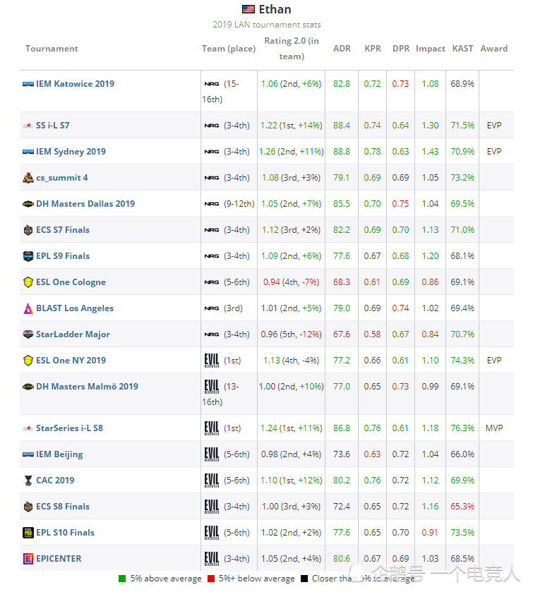
Task: Click the Evil Geniuses logo in StarSeries i-L S8 row
Action: pyautogui.click(x=212, y=428)
